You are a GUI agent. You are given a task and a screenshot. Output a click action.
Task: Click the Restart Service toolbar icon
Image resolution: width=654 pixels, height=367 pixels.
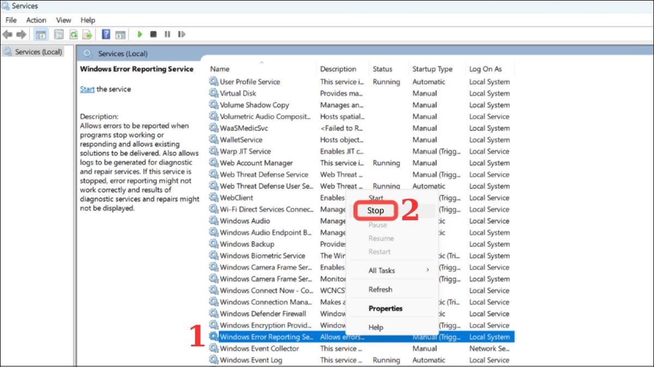pos(180,34)
